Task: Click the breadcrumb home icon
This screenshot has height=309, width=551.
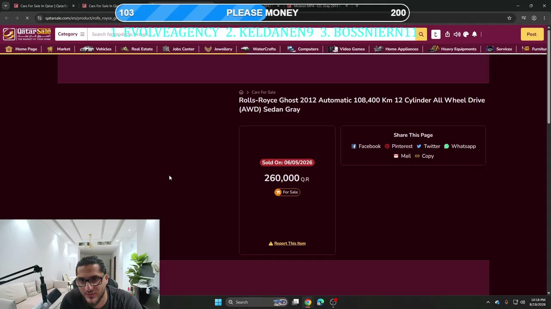Action: coord(241,92)
